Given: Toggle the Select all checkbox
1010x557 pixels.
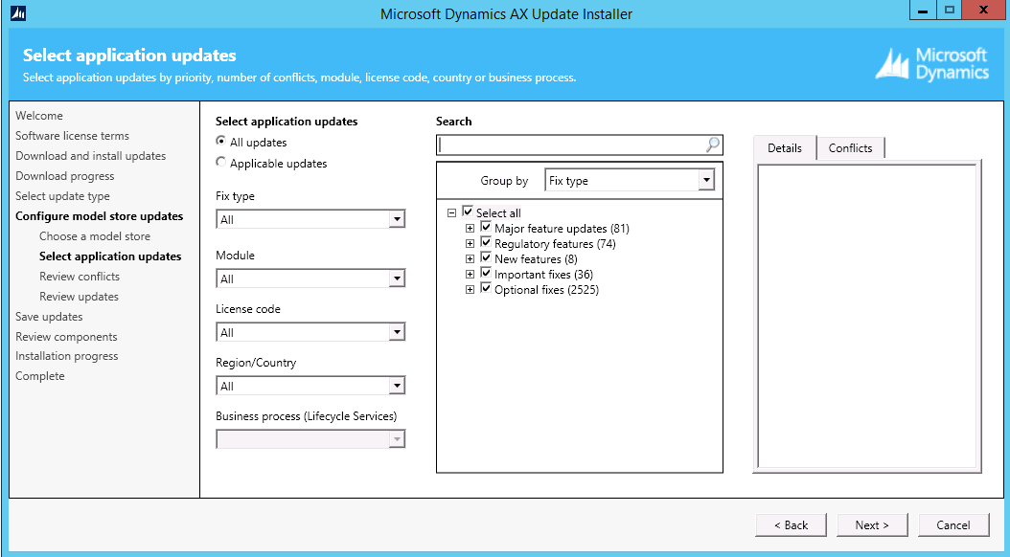Looking at the screenshot, I should tap(468, 212).
